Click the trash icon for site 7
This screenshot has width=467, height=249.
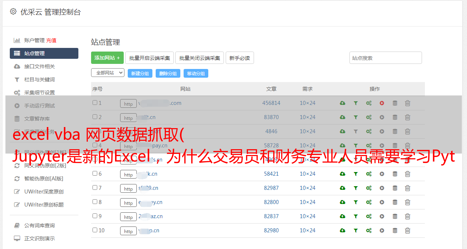pyautogui.click(x=407, y=188)
